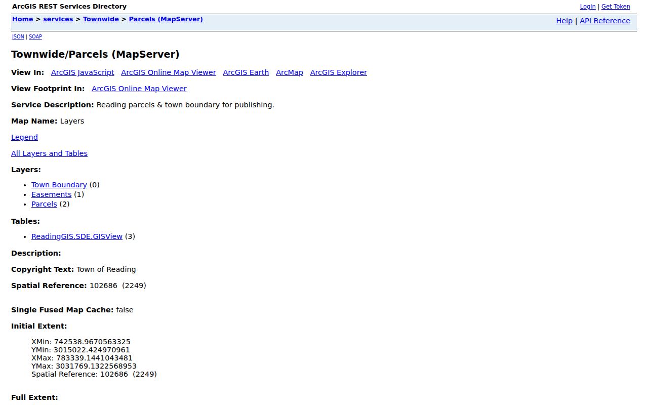648x405 pixels.
Task: Click the page title Townwide/Parcels (MapServer)
Action: pos(95,54)
